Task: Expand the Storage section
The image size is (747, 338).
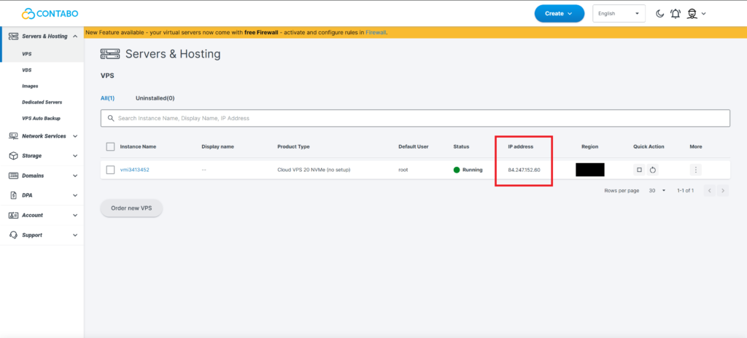Action: 75,156
